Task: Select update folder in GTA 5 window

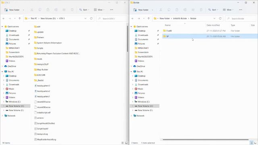Action: coord(39,32)
